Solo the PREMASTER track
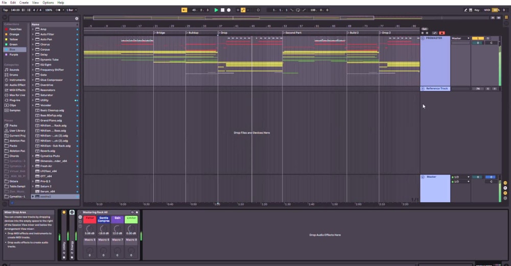Viewport: 511px width, 266px height. click(488, 38)
